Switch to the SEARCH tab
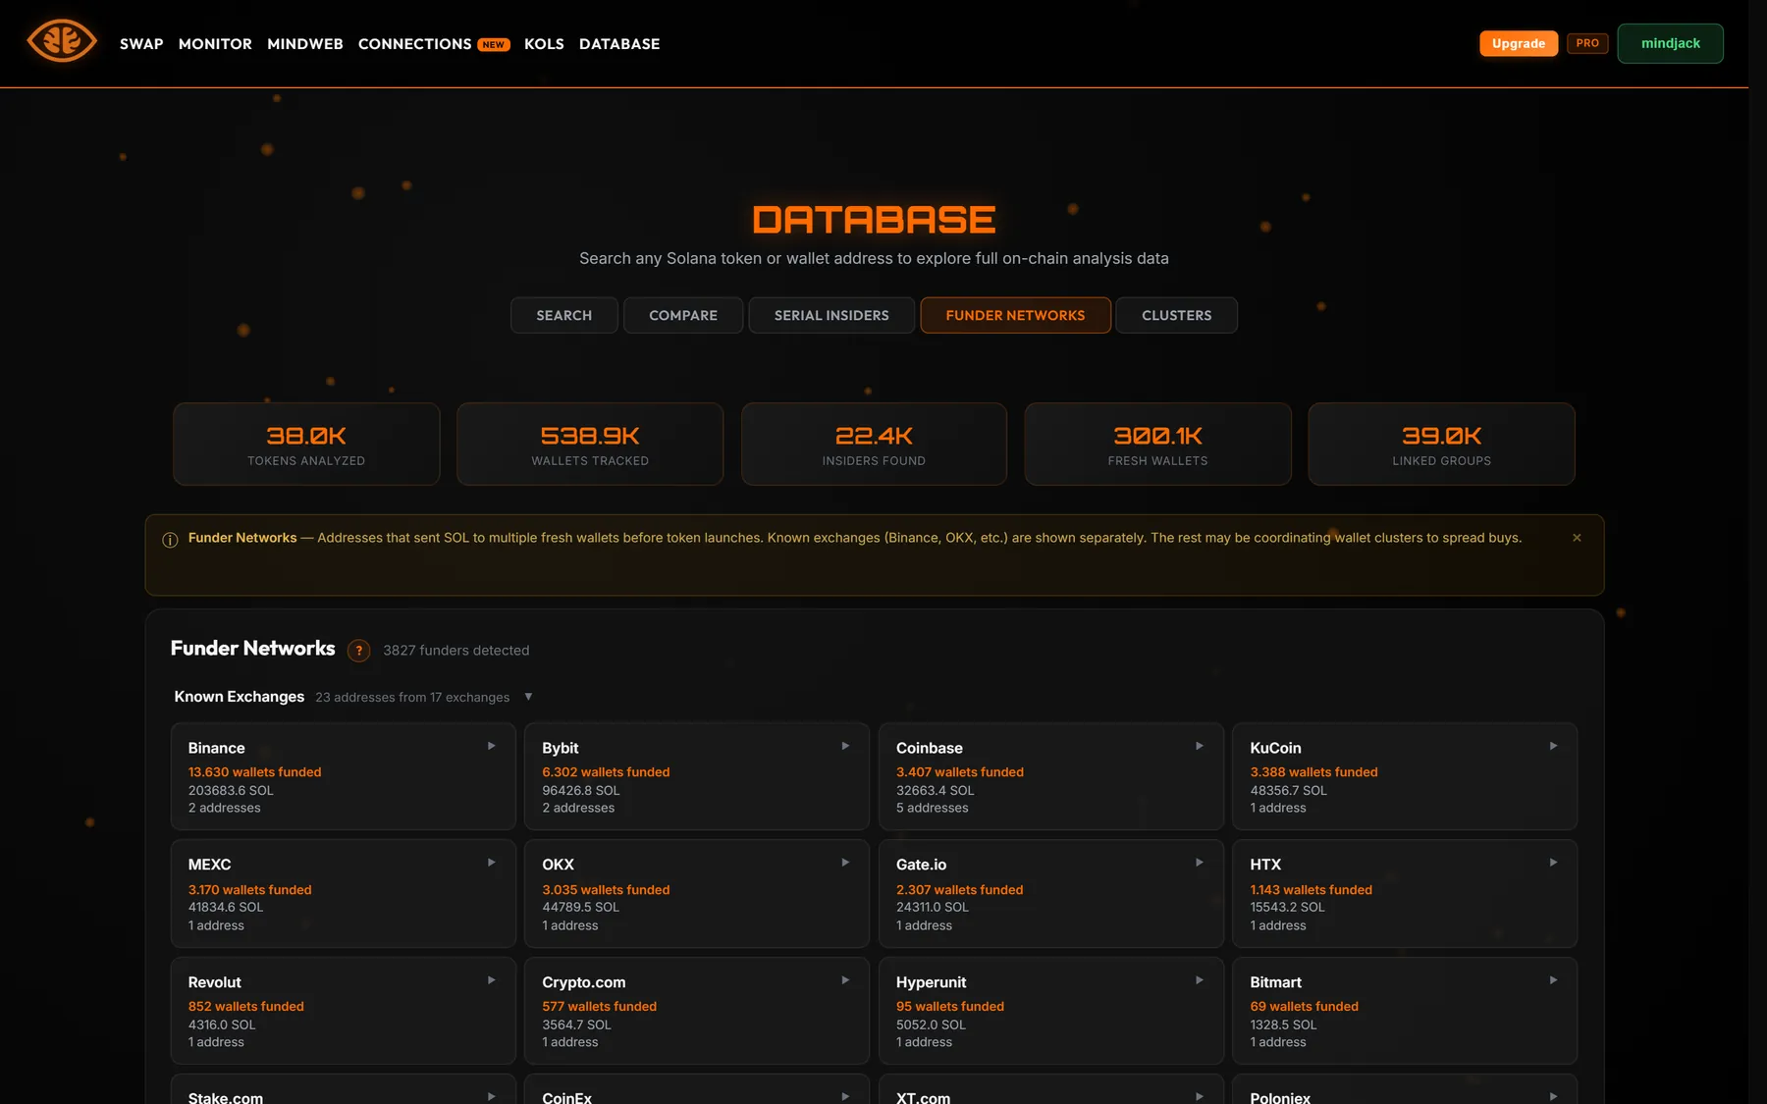This screenshot has width=1767, height=1104. point(564,315)
